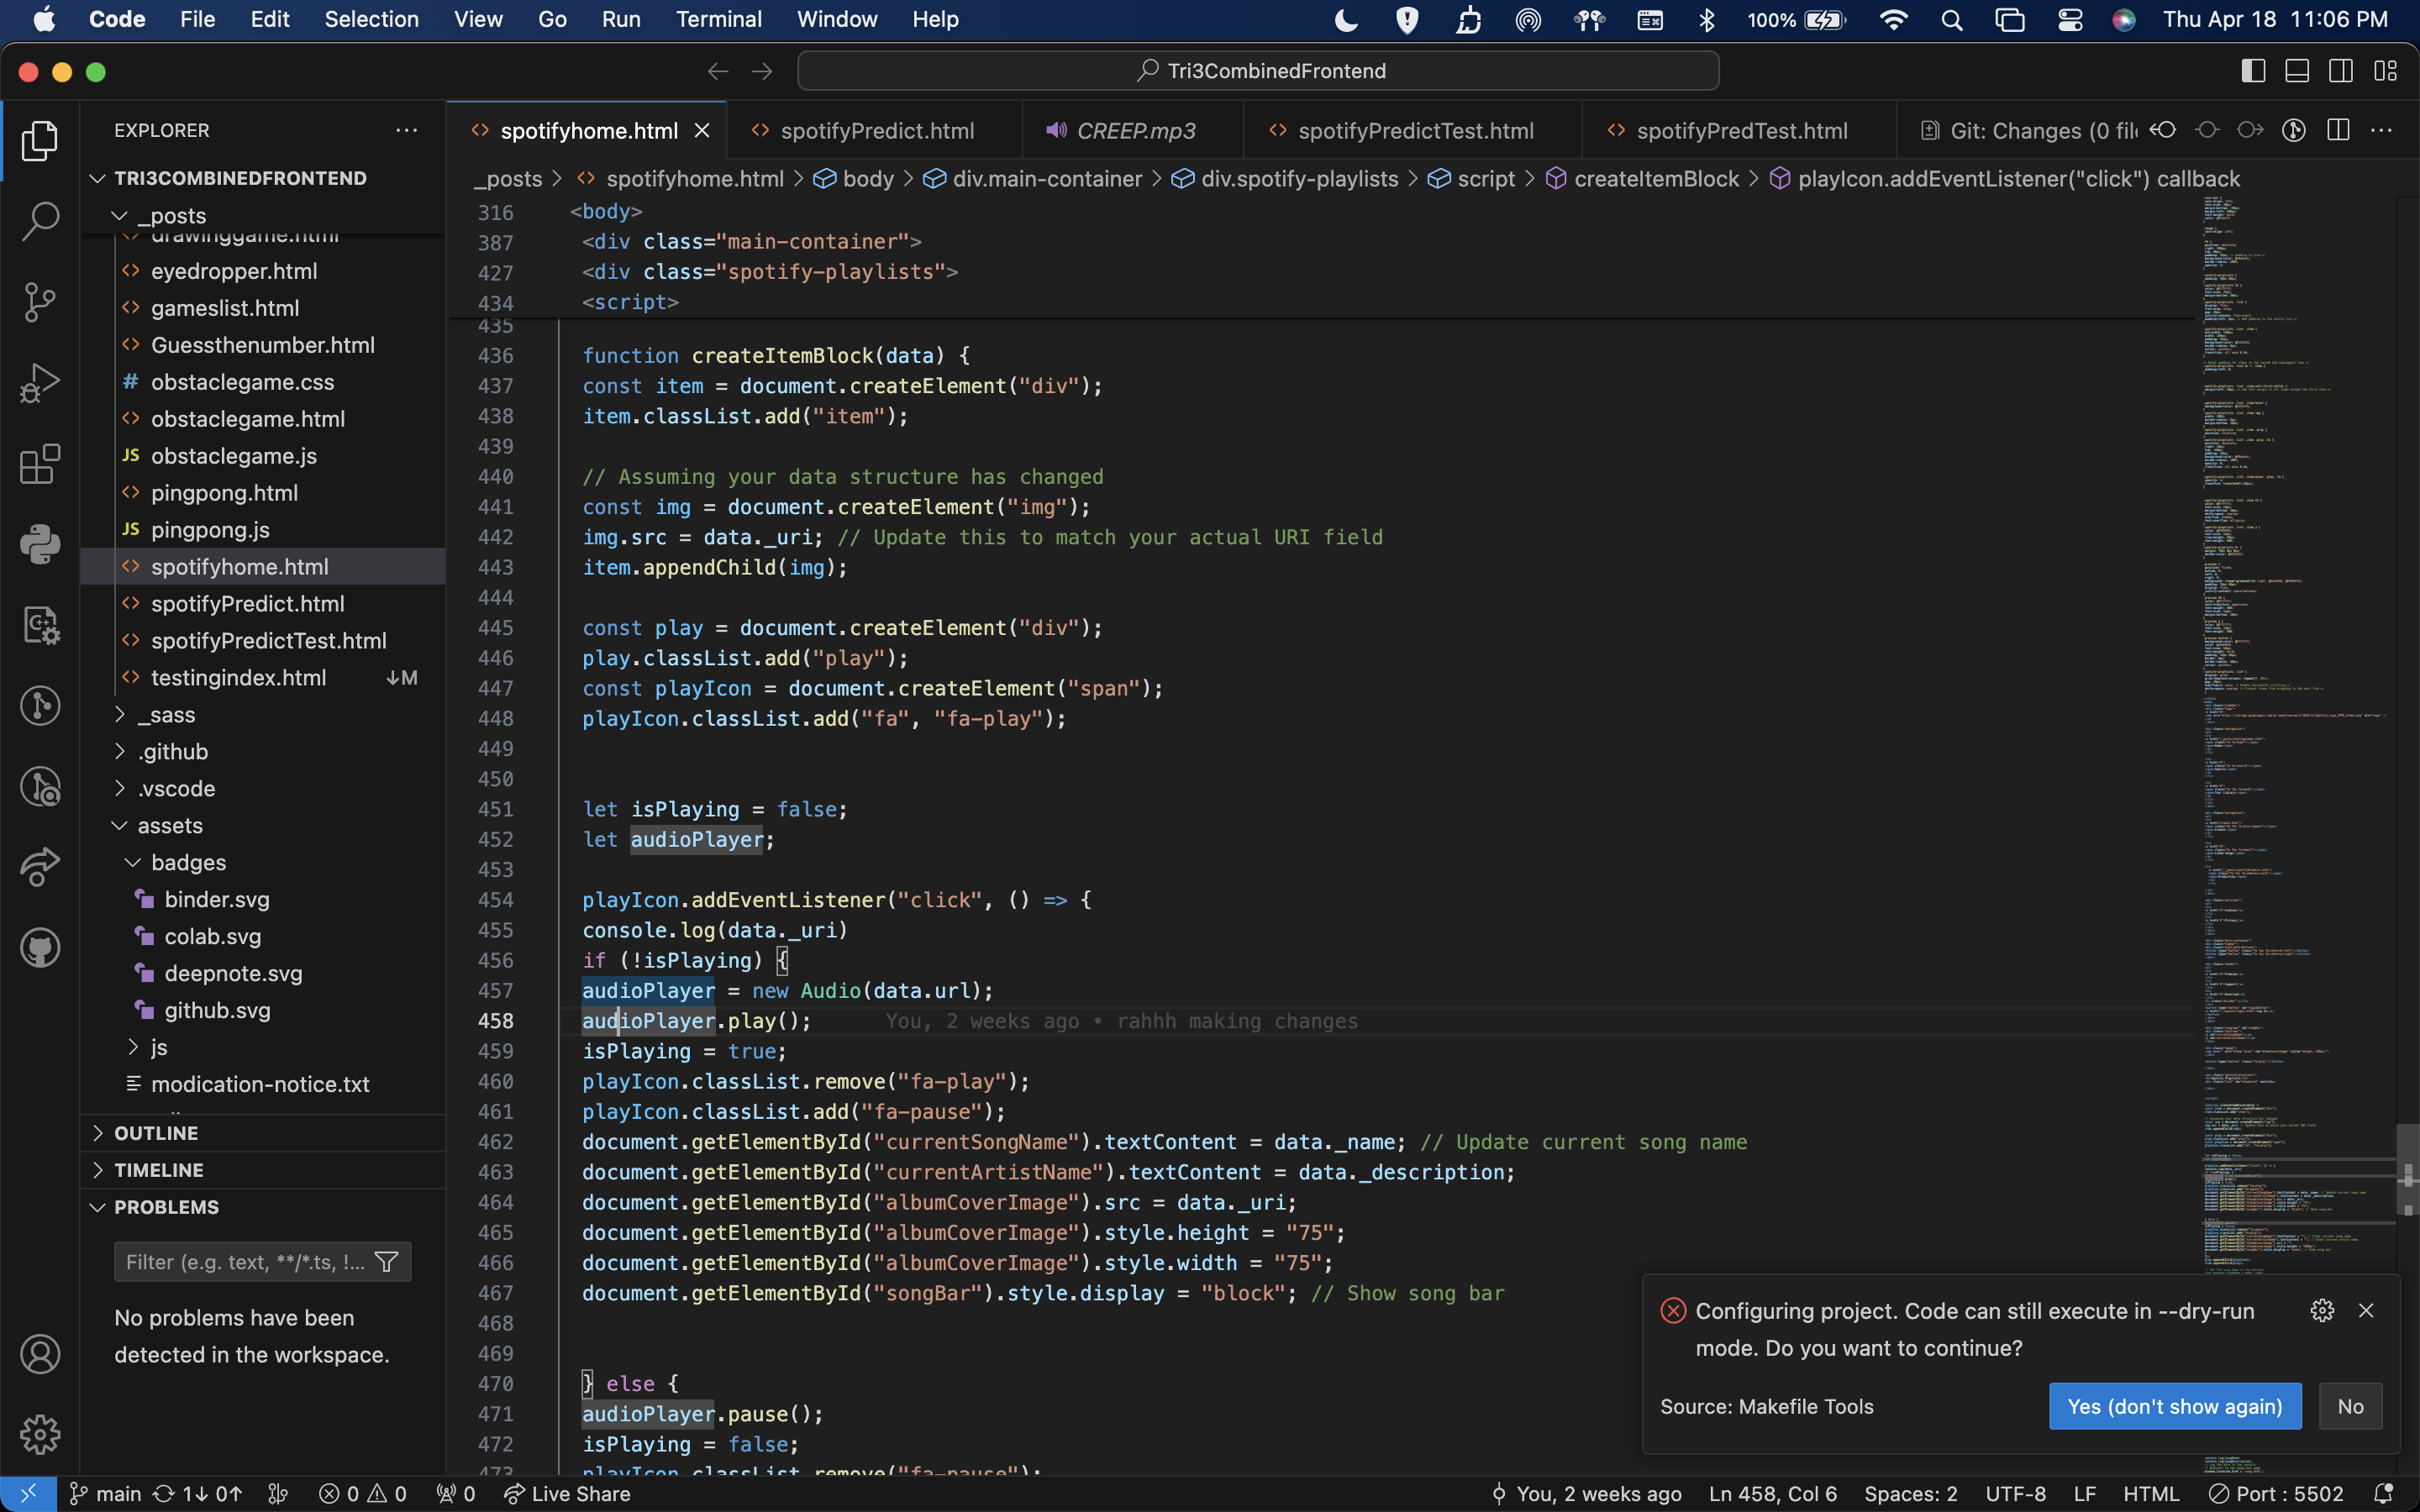Click the problems filter funnel icon
The width and height of the screenshot is (2420, 1512).
point(387,1262)
